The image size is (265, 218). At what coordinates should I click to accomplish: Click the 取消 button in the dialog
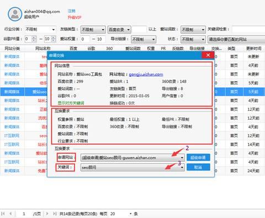pyautogui.click(x=198, y=167)
